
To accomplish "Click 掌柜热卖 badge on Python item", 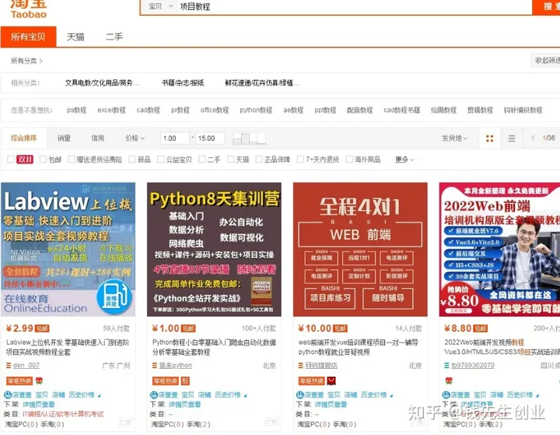I will coord(166,381).
